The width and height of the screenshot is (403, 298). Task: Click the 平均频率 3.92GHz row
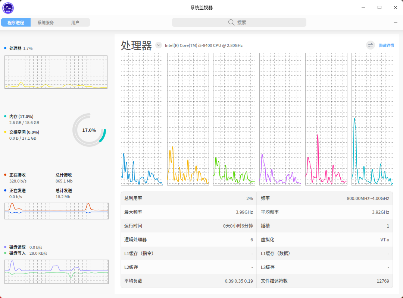tap(325, 212)
